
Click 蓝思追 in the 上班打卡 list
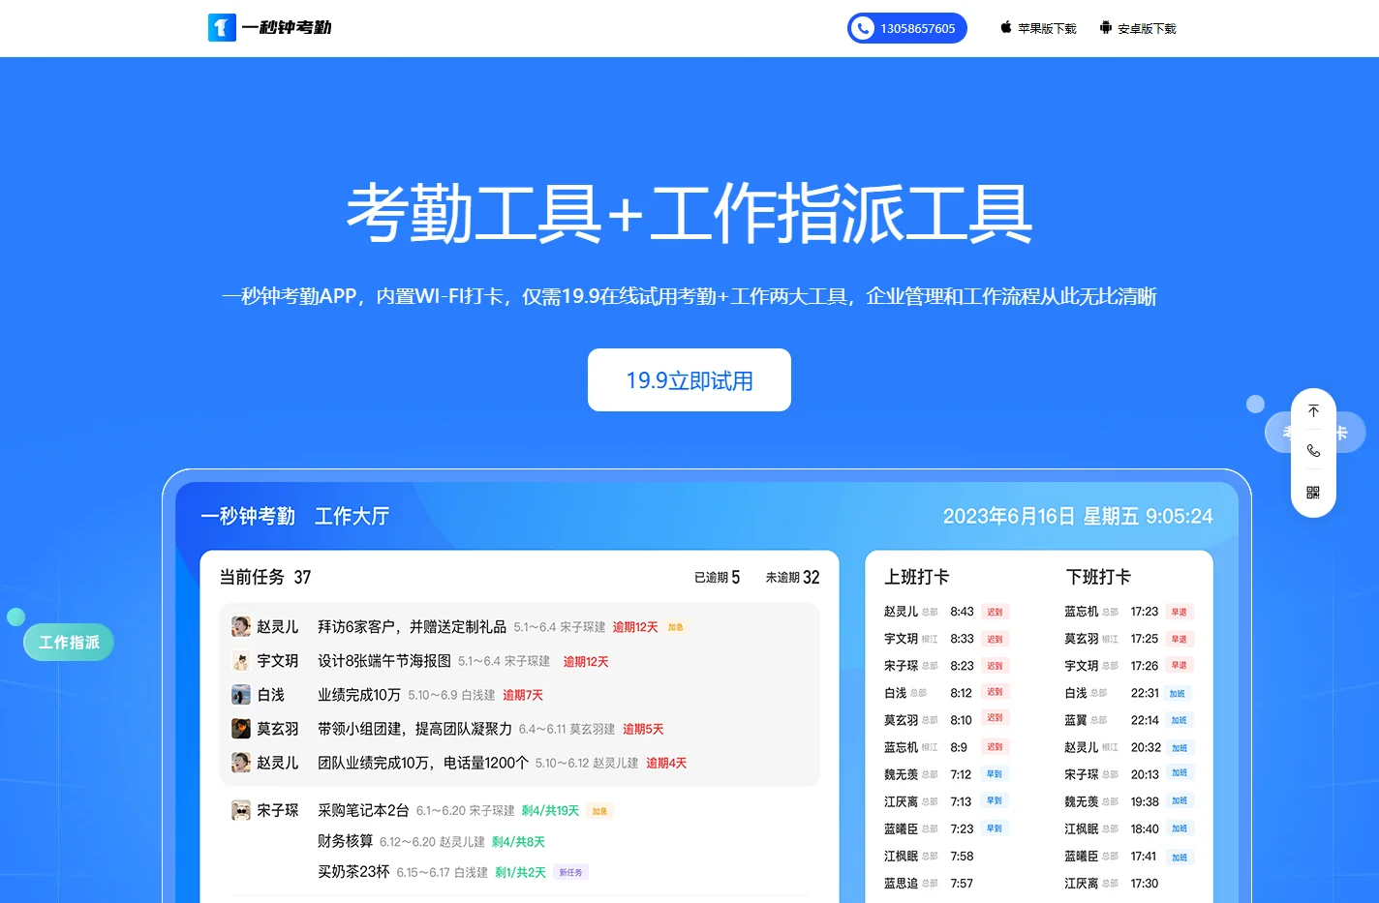tap(901, 884)
